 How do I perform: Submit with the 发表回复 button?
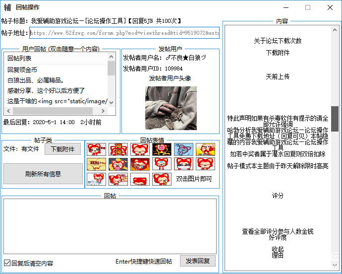(197, 261)
